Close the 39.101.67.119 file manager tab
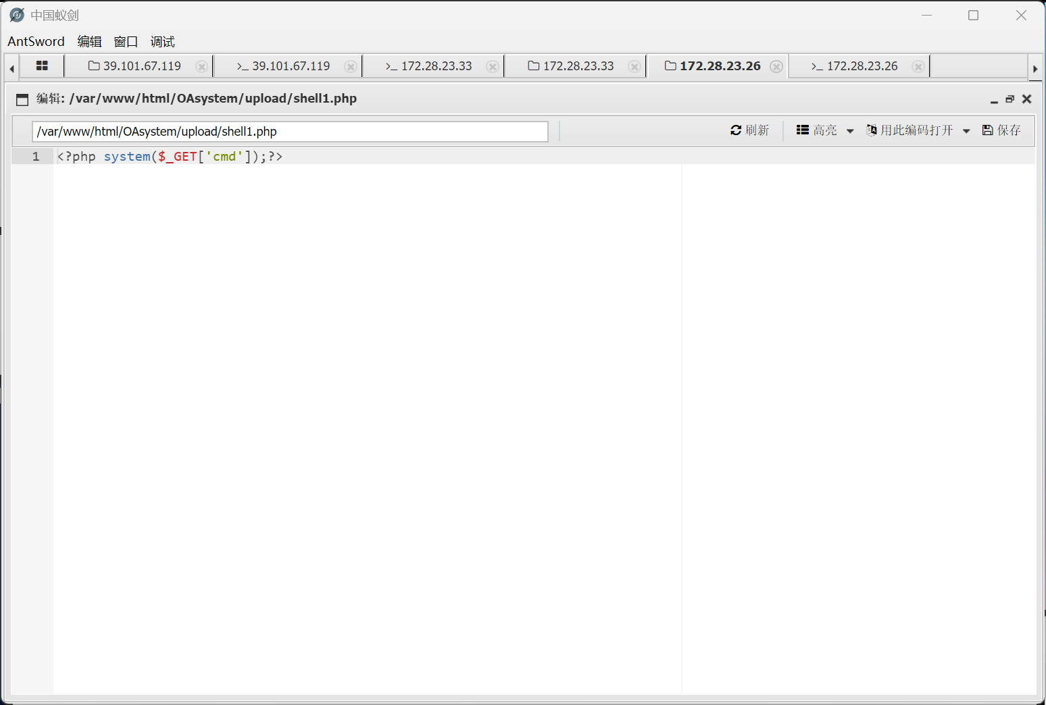The width and height of the screenshot is (1046, 705). [x=201, y=66]
